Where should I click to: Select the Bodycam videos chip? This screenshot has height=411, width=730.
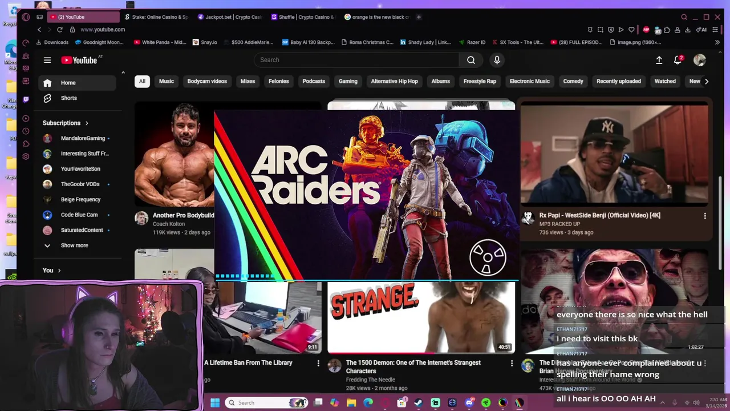click(207, 81)
